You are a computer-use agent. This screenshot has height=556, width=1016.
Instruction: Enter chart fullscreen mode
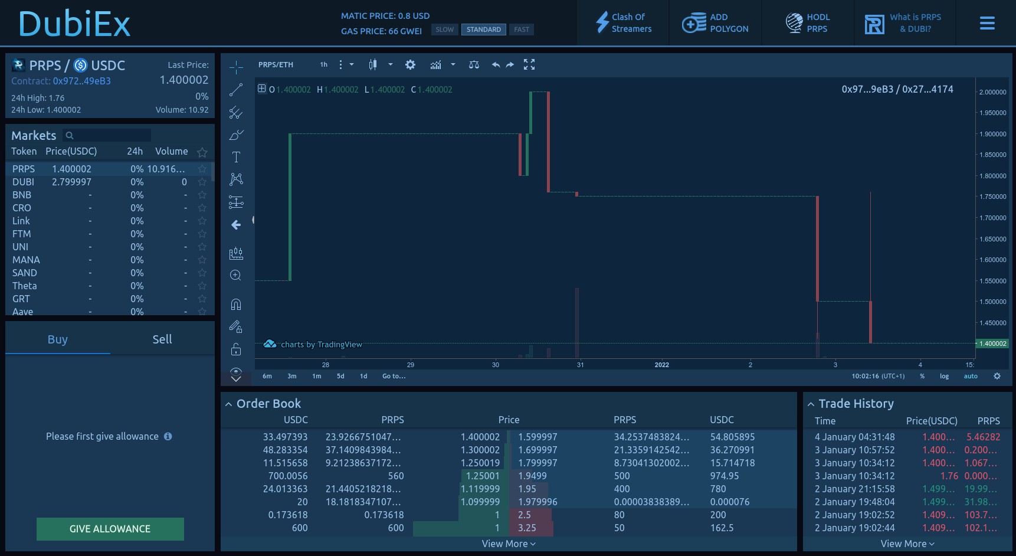click(529, 65)
